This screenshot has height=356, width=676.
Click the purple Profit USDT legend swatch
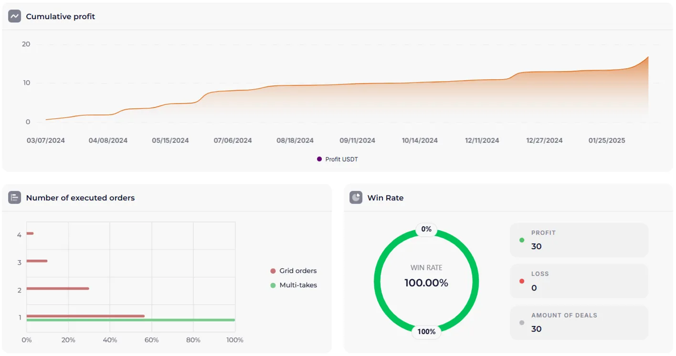coord(319,159)
